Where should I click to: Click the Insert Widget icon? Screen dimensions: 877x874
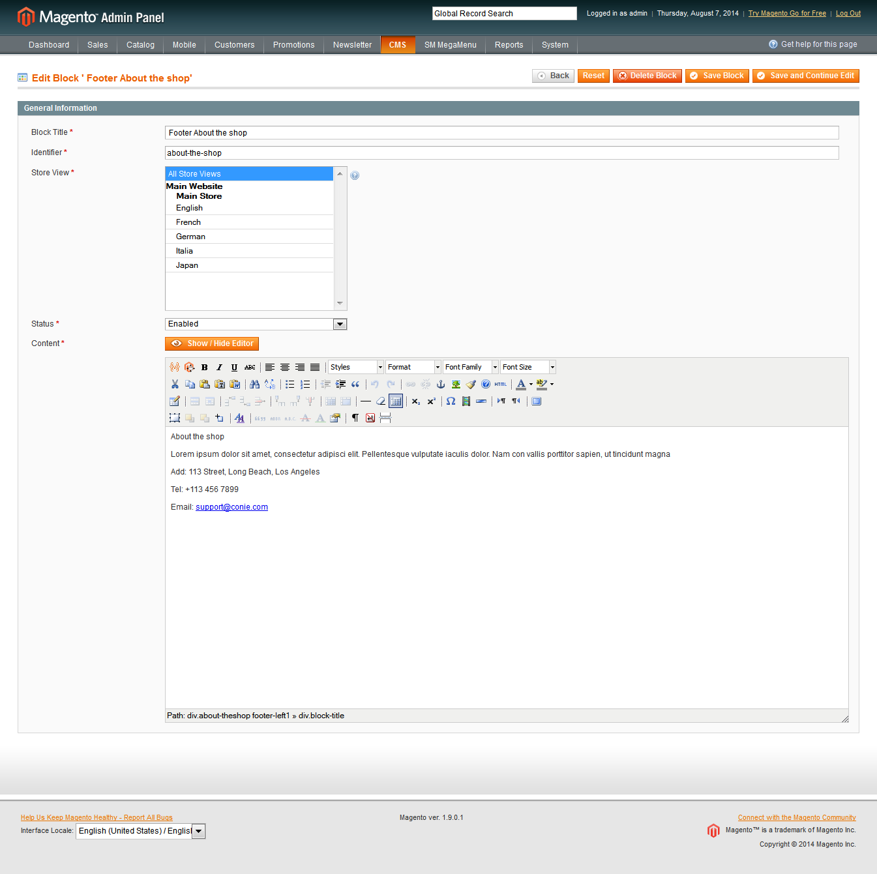point(189,367)
